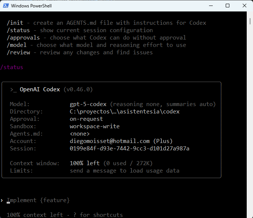Click the PowerShell icon in title bar

tap(5, 6)
